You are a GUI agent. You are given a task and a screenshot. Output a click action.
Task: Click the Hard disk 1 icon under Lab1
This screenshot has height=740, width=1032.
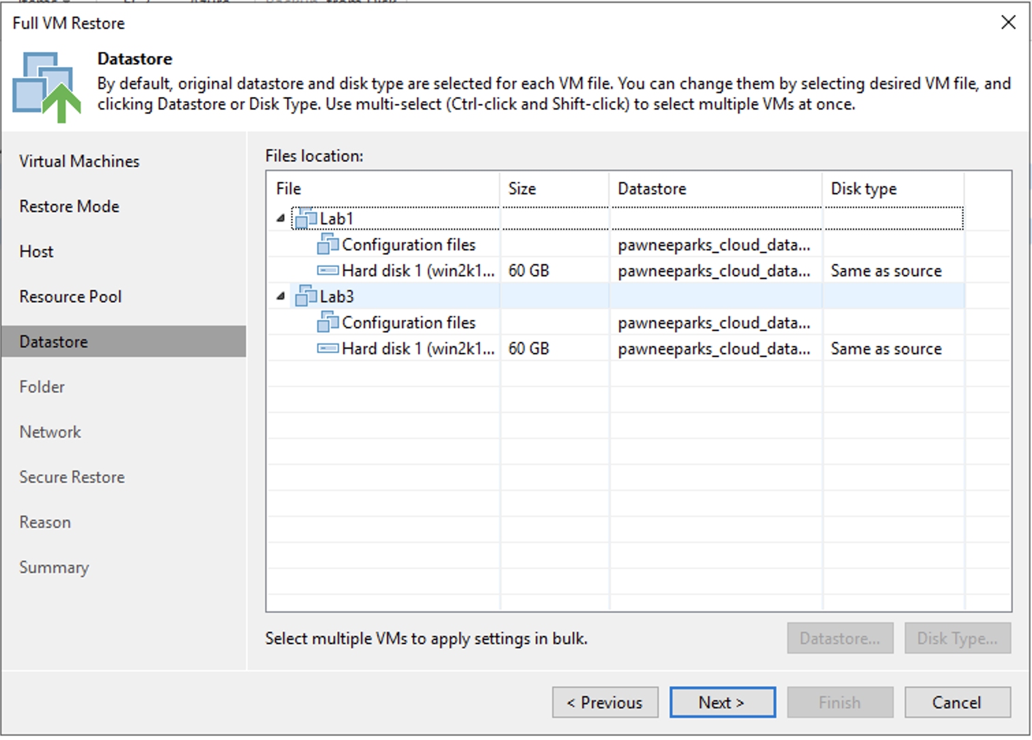click(x=328, y=271)
